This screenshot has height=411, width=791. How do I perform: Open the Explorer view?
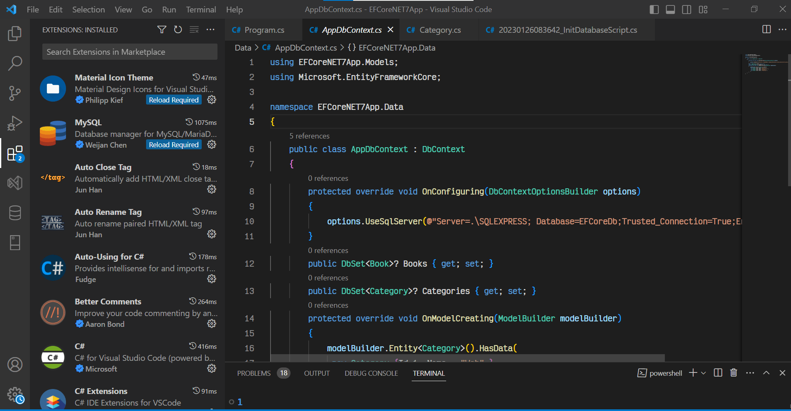click(x=15, y=34)
